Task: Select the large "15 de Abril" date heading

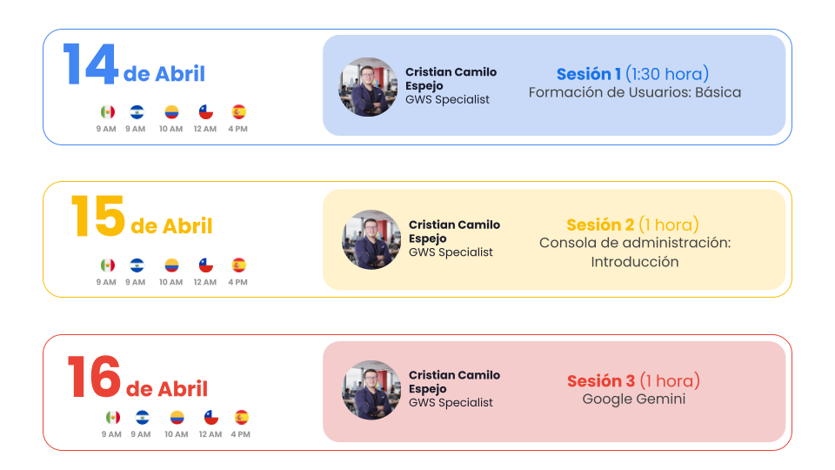Action: pos(141,218)
